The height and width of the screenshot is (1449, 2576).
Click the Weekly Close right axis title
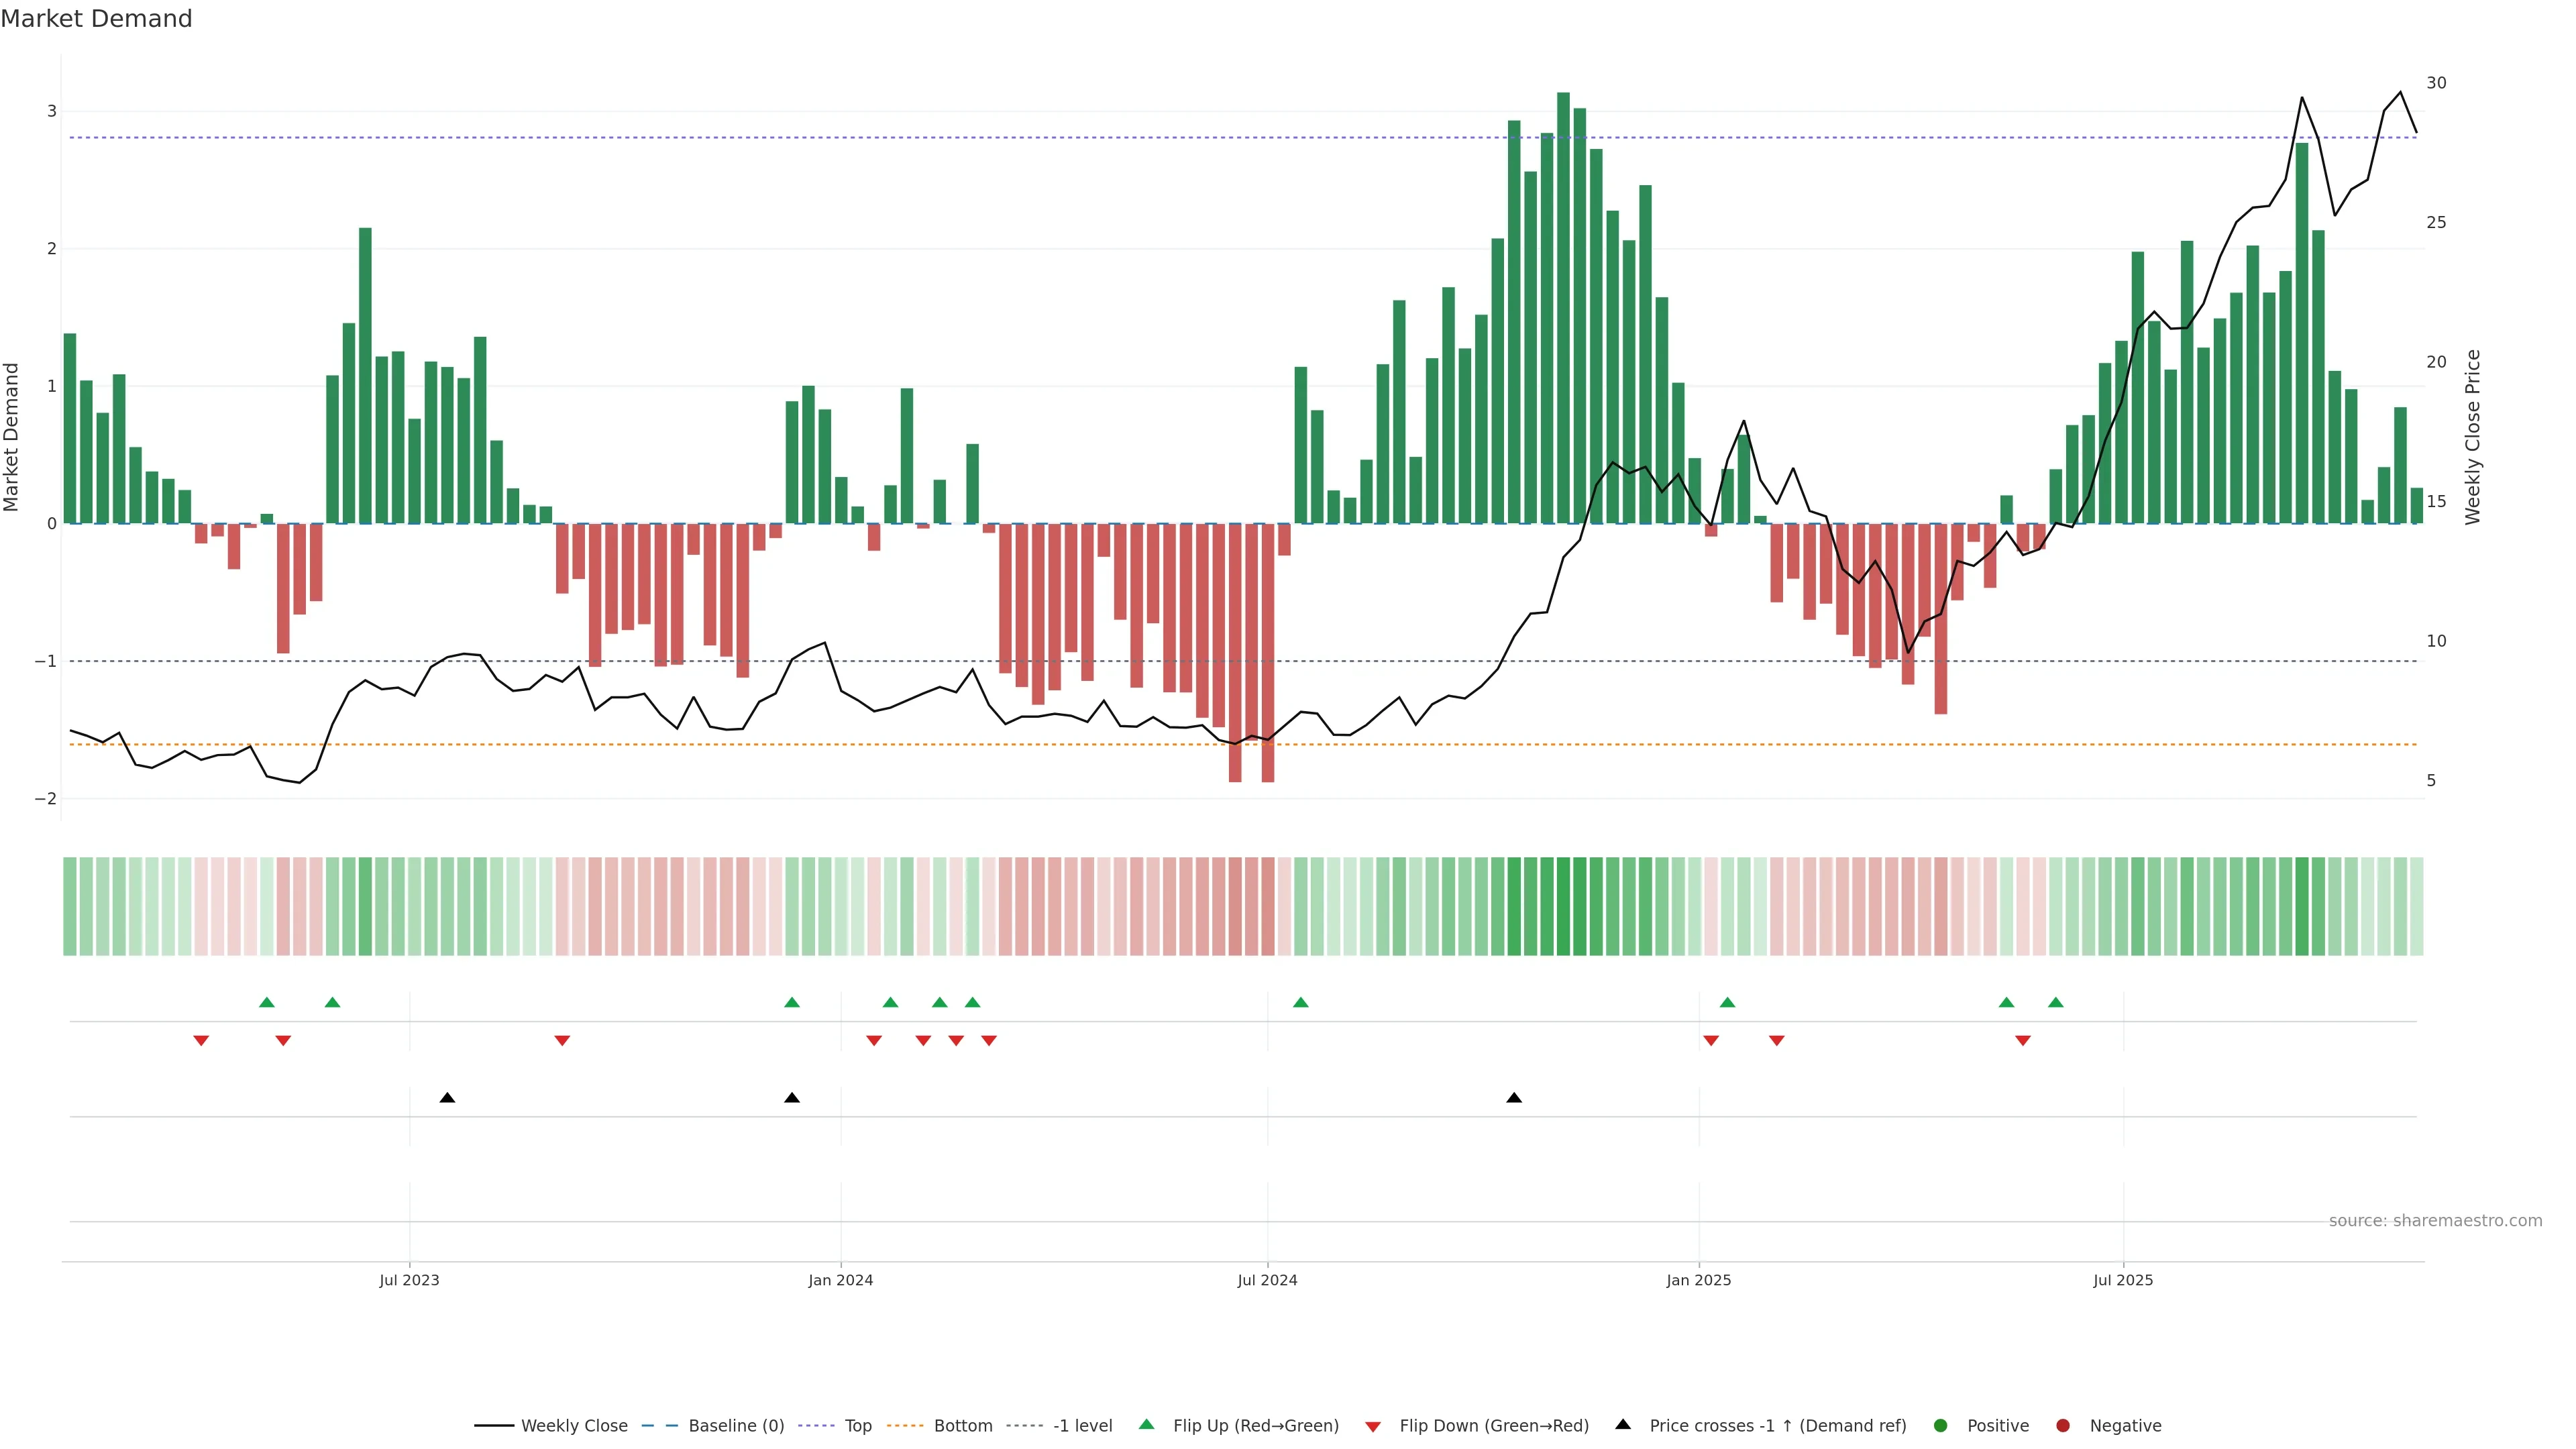pyautogui.click(x=2473, y=437)
